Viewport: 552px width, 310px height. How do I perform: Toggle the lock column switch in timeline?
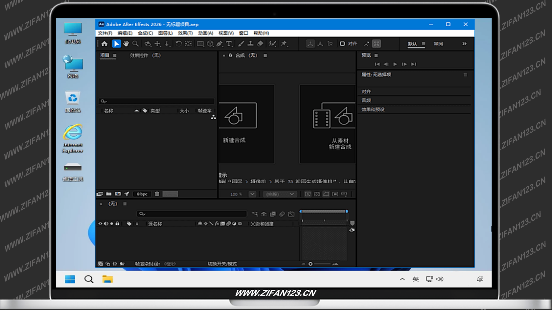tap(117, 224)
